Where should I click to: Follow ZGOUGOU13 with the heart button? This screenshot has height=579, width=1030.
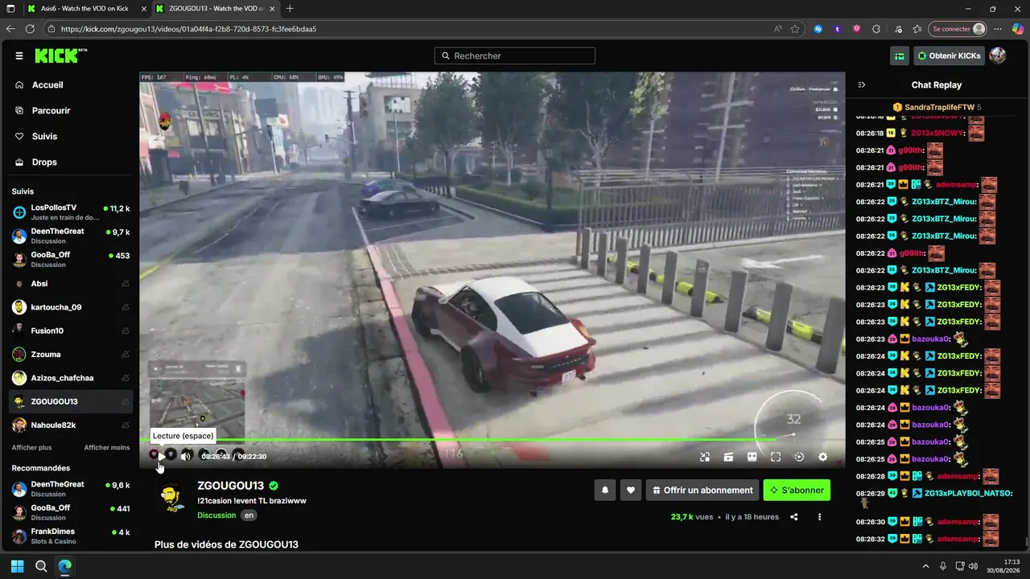coord(631,490)
